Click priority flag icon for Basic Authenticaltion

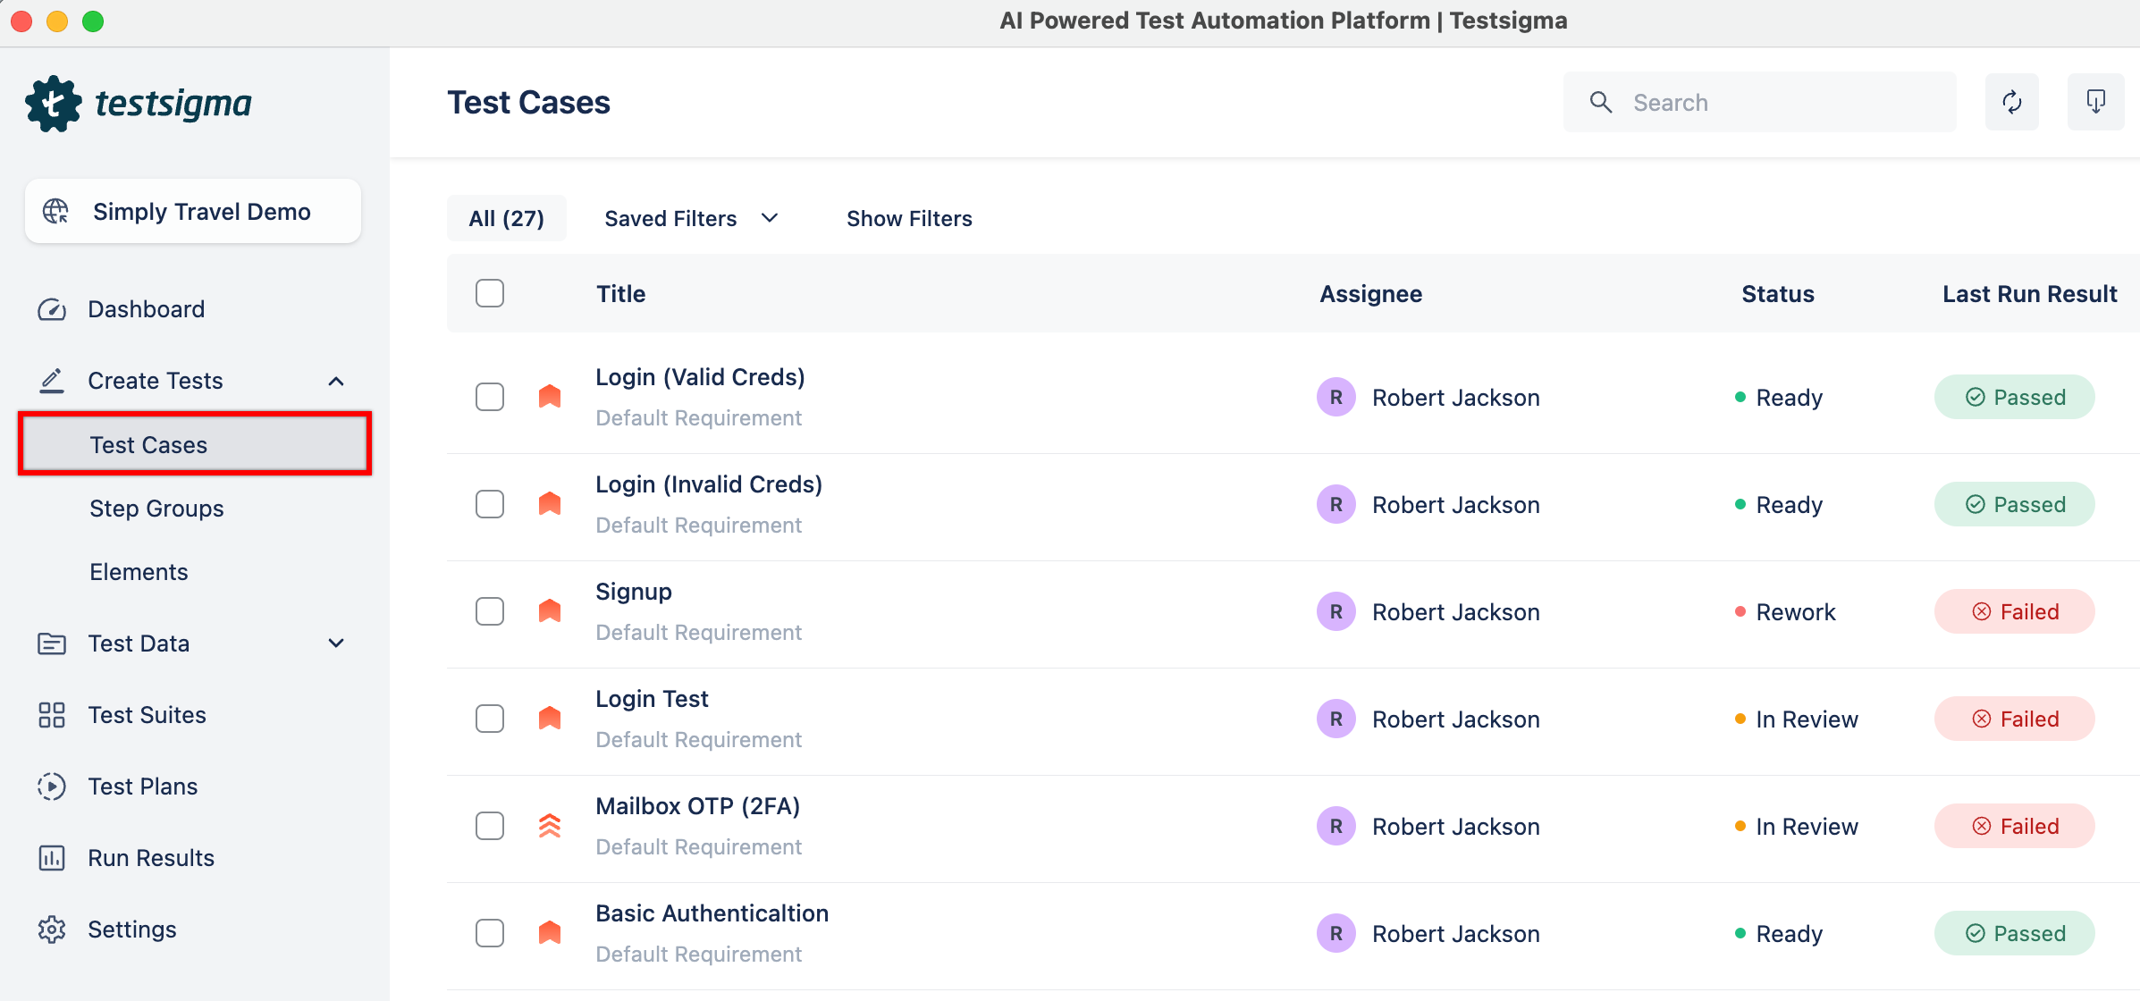pos(550,932)
